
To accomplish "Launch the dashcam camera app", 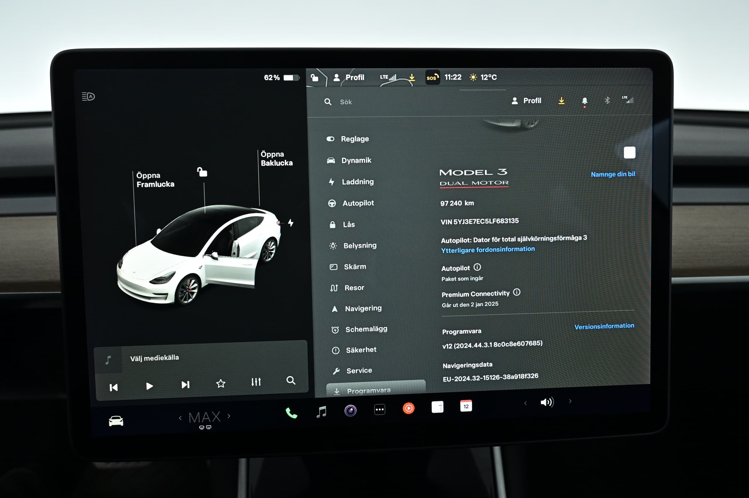I will pyautogui.click(x=351, y=411).
